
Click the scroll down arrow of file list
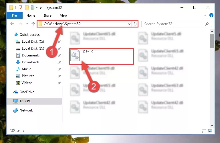(x=212, y=125)
